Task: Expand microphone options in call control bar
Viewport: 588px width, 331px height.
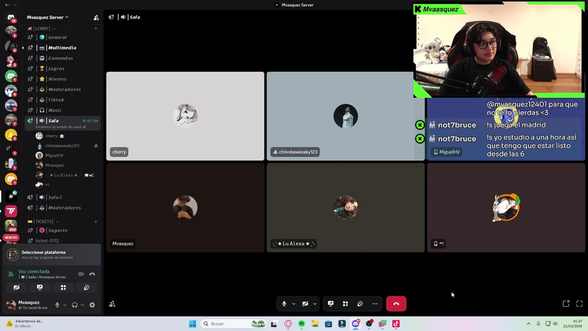Action: 294,304
